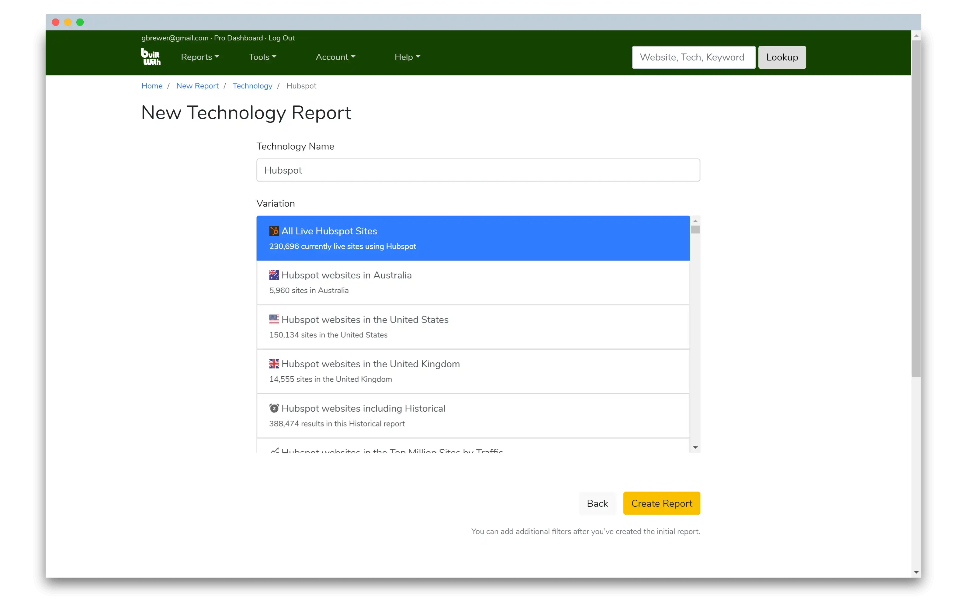Click the historical clock icon

pos(274,408)
